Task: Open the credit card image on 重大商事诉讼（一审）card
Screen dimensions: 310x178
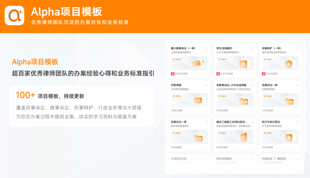Action: click(189, 63)
